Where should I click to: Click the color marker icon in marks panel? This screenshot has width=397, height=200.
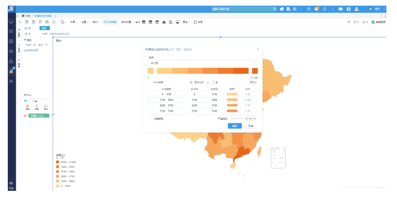point(28,107)
